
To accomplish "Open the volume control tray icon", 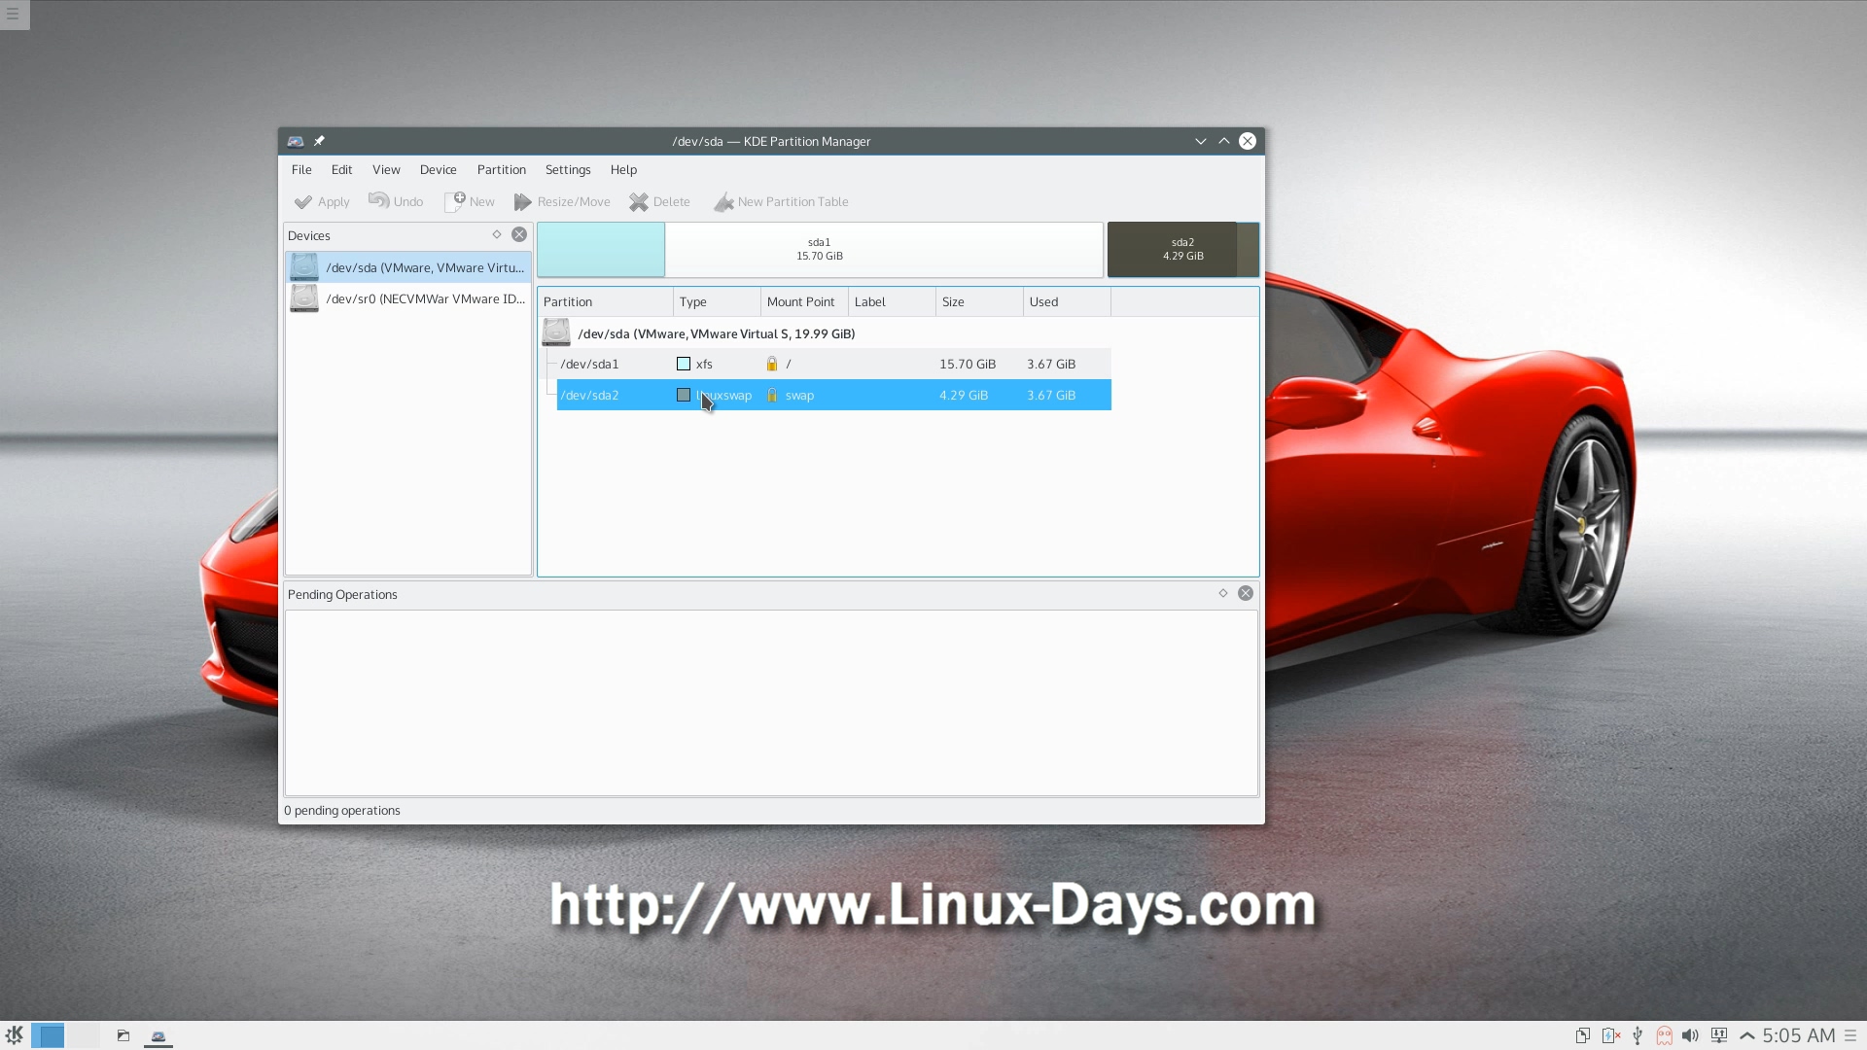I will 1691,1035.
